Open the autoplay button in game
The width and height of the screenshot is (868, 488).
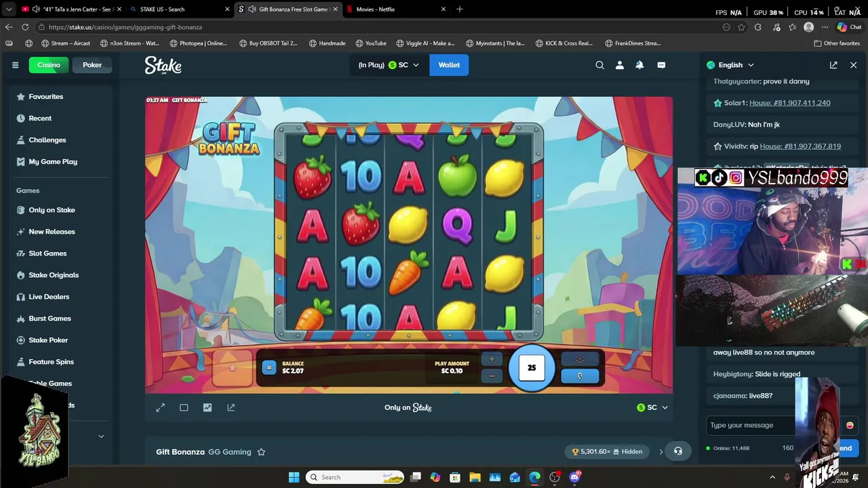pos(580,359)
